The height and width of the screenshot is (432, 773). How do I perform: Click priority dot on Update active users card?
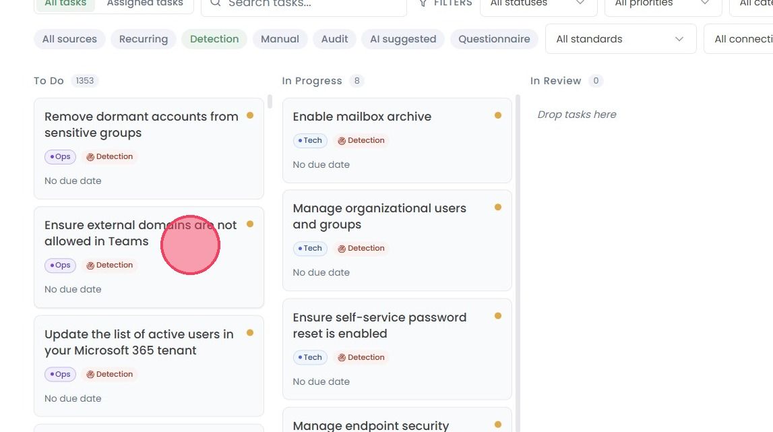[250, 333]
